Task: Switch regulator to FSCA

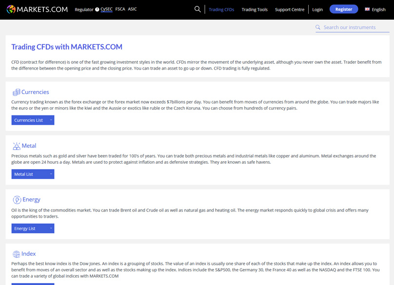Action: [x=120, y=9]
